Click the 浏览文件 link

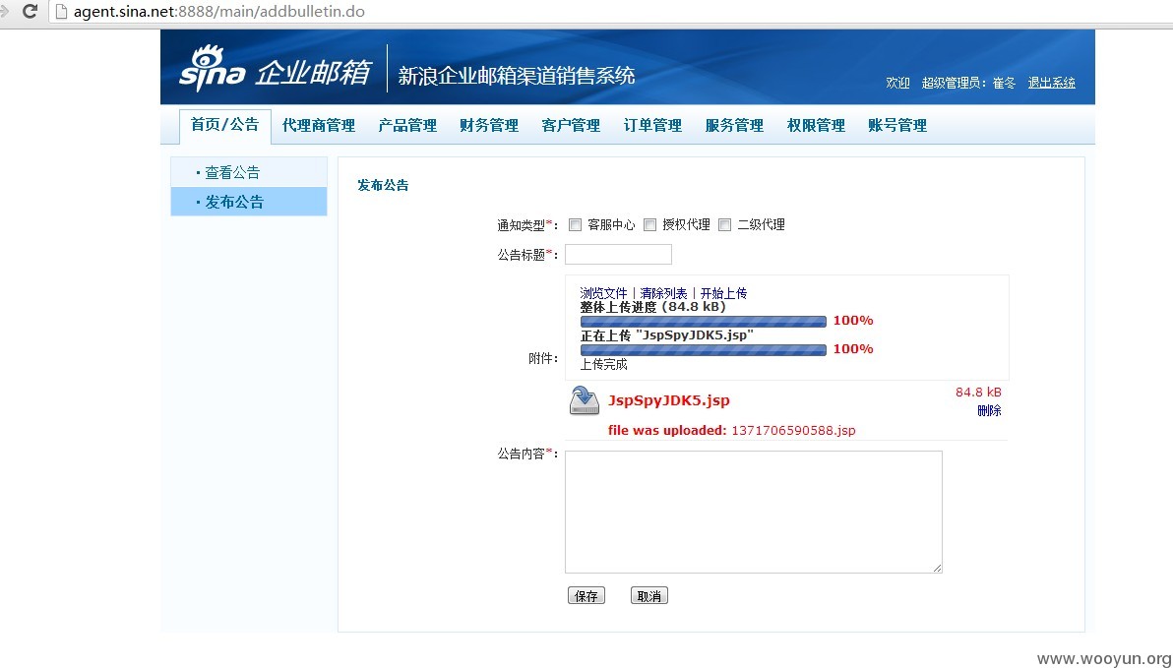[603, 293]
